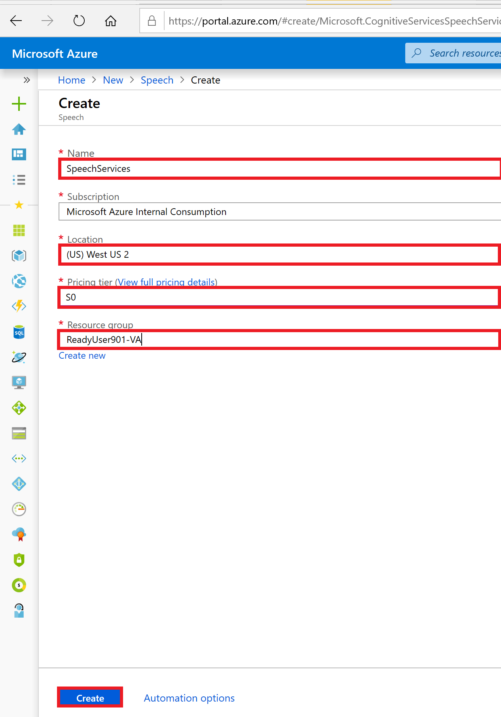Click the green plus Create a resource icon
Image resolution: width=501 pixels, height=717 pixels.
(x=19, y=104)
